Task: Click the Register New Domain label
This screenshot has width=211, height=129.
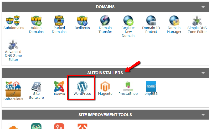Action: pyautogui.click(x=128, y=32)
